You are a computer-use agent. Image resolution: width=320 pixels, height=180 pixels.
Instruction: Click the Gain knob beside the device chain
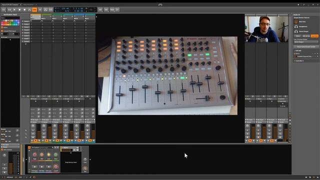click(x=85, y=159)
